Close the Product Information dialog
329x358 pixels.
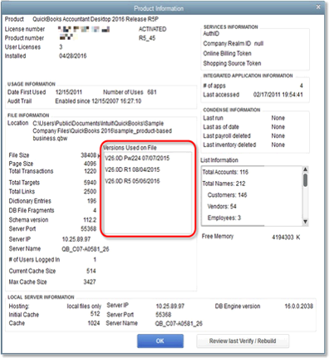click(x=318, y=7)
